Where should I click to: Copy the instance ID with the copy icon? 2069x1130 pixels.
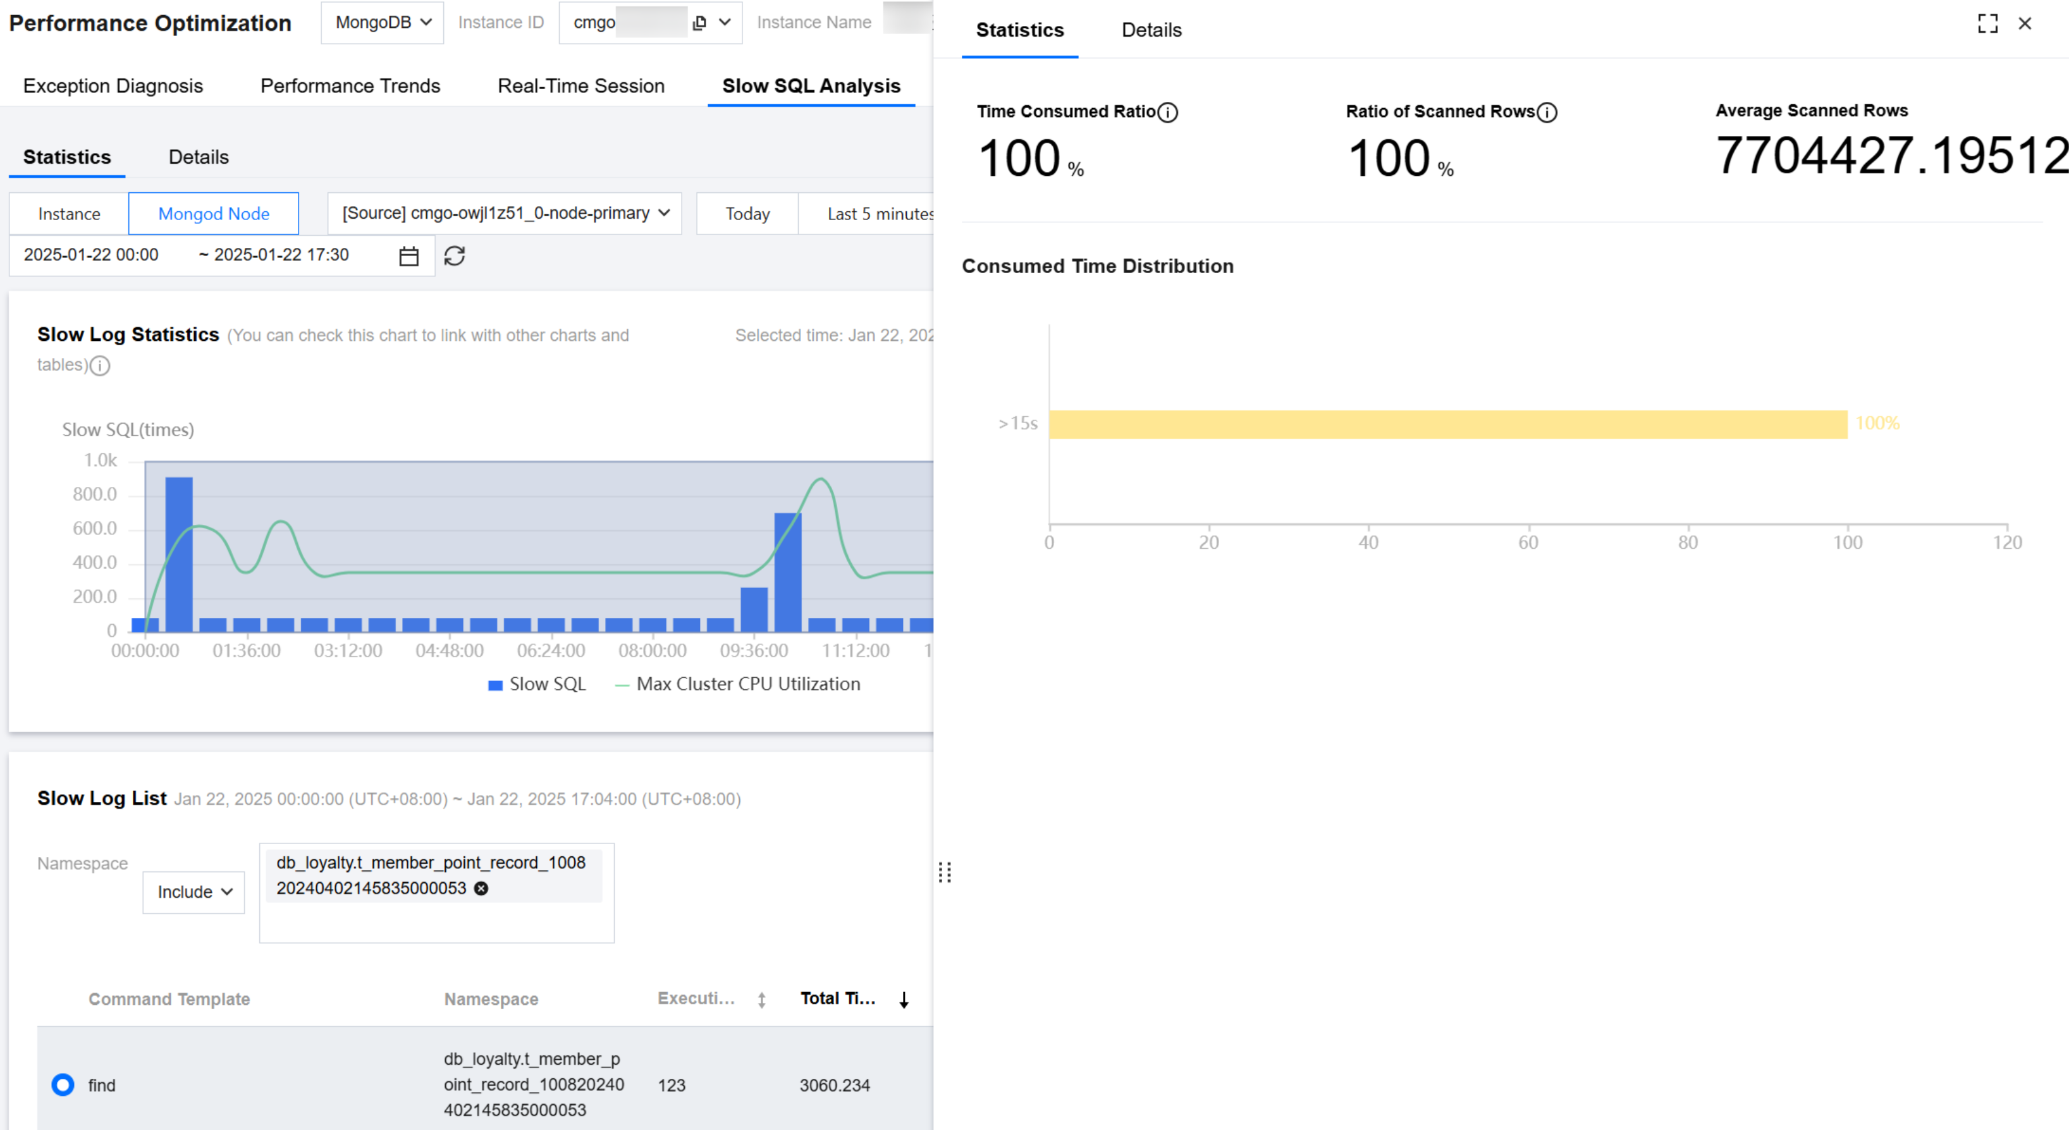click(x=699, y=23)
